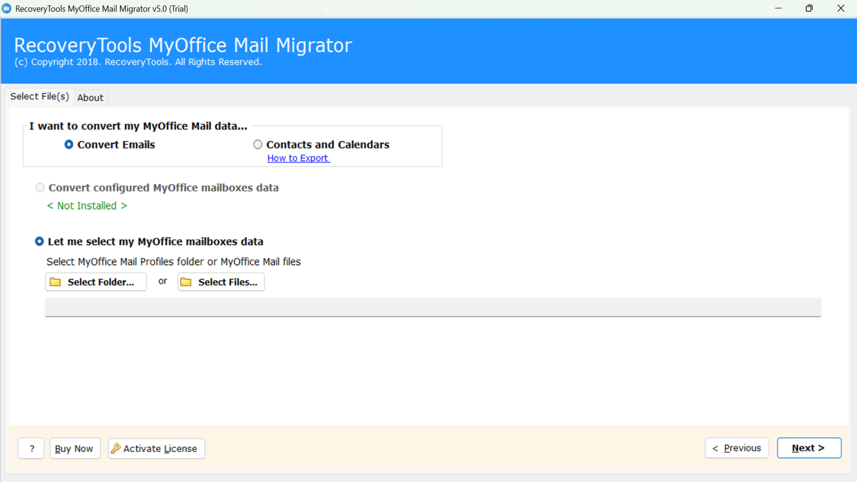The image size is (857, 482).
Task: Restore down the application window
Action: pyautogui.click(x=809, y=9)
